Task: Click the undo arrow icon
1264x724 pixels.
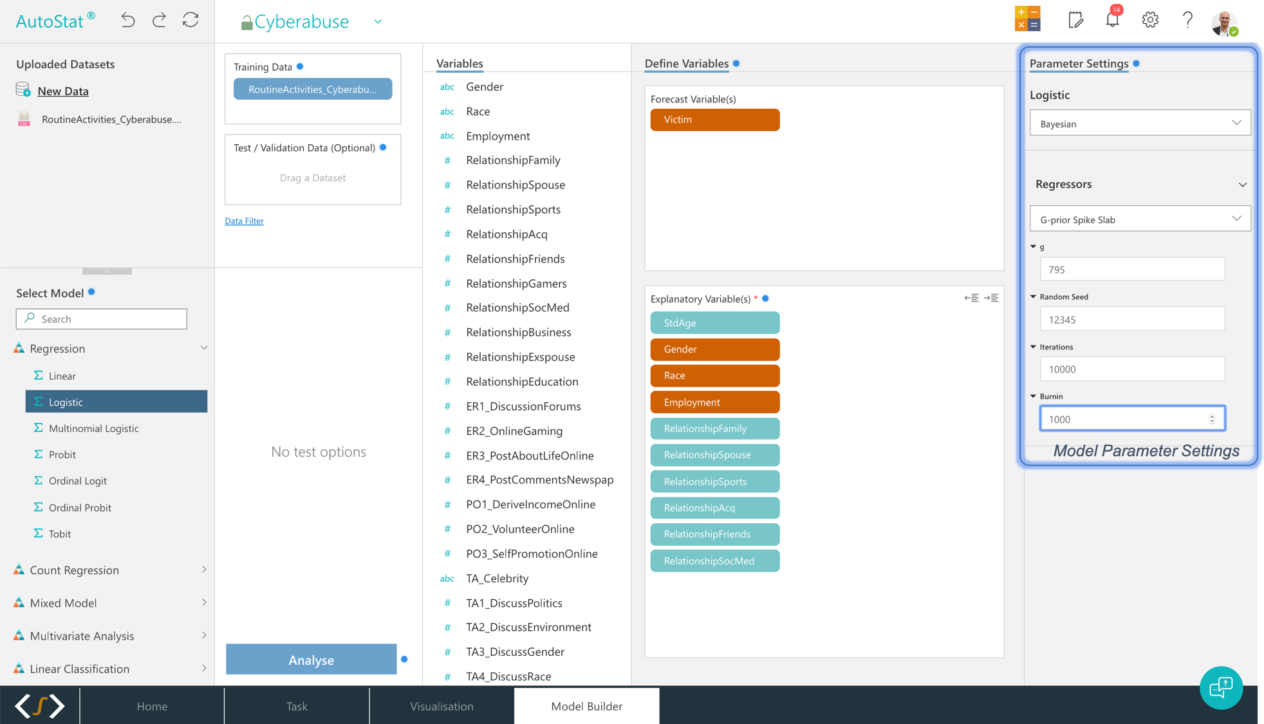Action: coord(128,21)
